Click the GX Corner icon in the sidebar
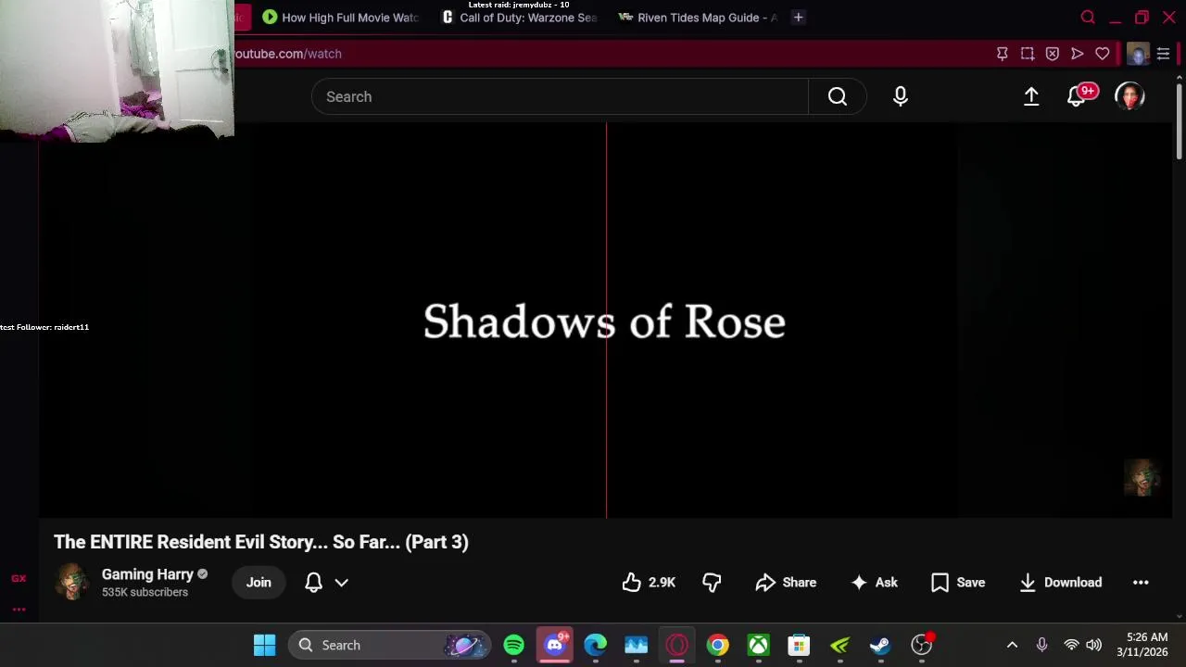Viewport: 1186px width, 667px height. [x=19, y=578]
